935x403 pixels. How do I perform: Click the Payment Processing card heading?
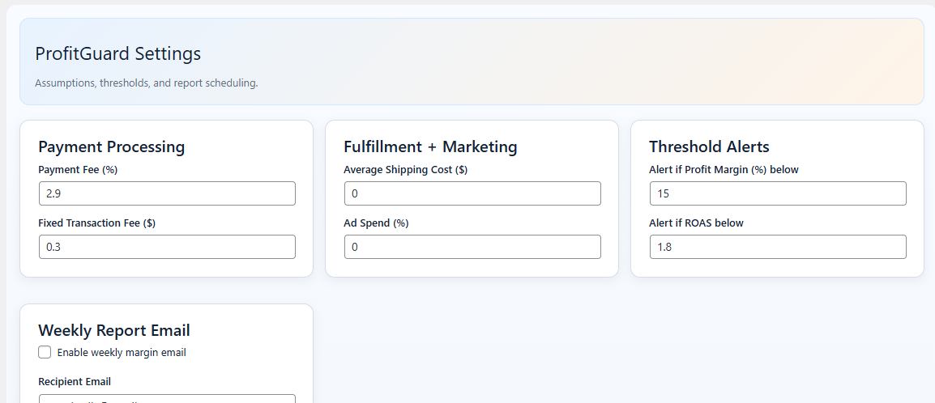pyautogui.click(x=111, y=146)
